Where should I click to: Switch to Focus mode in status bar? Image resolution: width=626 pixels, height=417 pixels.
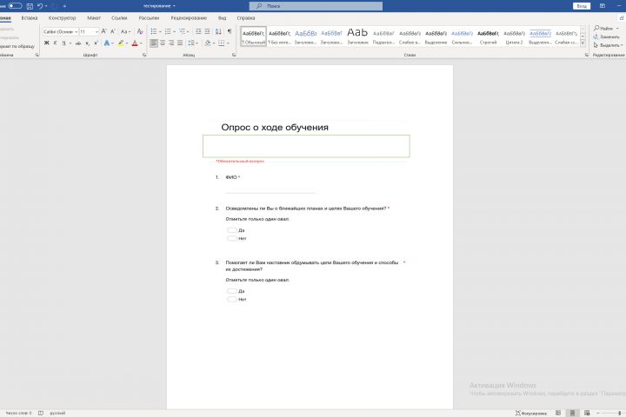530,413
